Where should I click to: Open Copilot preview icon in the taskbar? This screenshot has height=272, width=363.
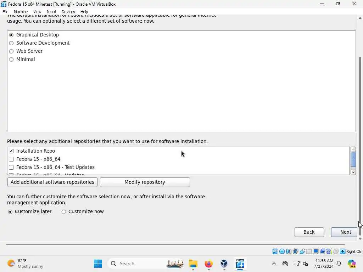coord(352,263)
